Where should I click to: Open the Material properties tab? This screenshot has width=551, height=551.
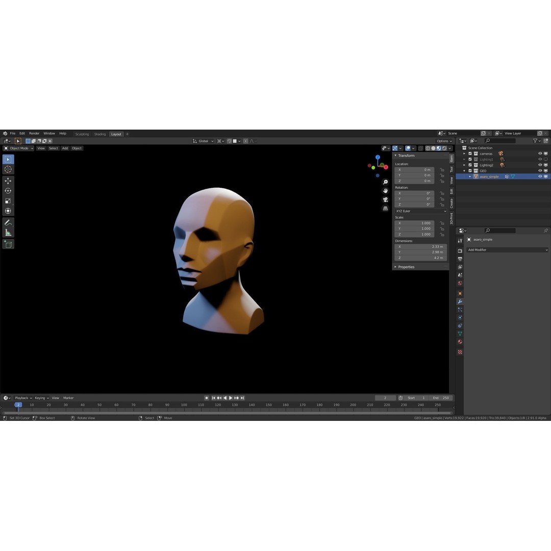(x=460, y=342)
